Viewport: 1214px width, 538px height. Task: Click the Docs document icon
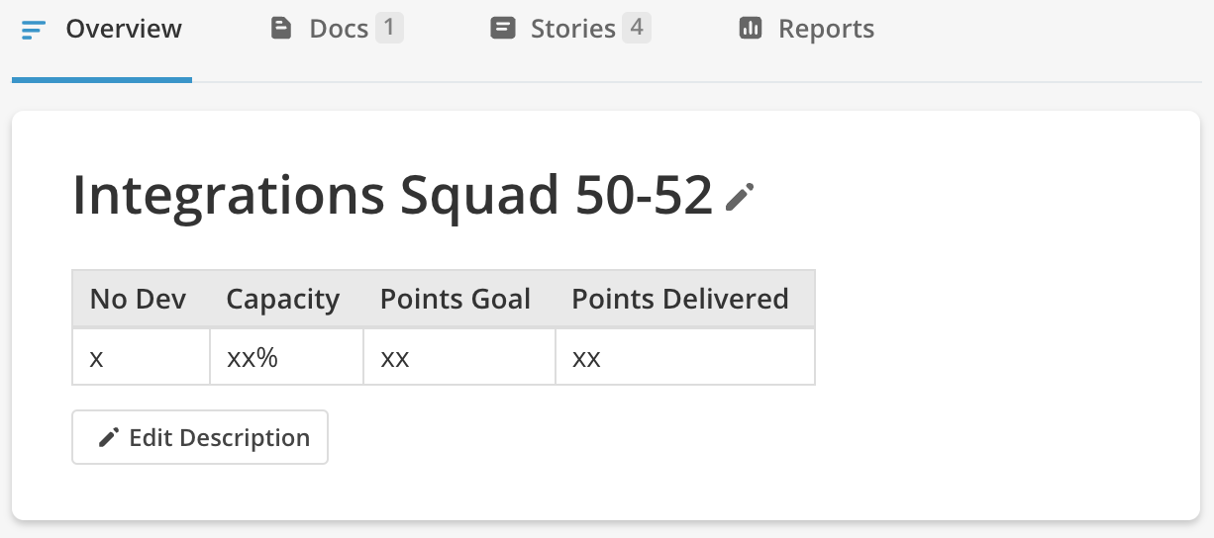pos(281,29)
